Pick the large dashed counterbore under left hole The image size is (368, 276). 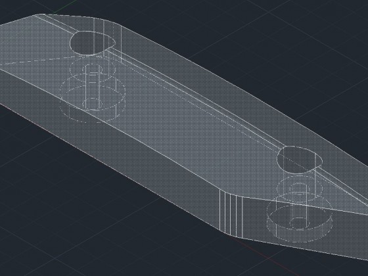click(93, 98)
